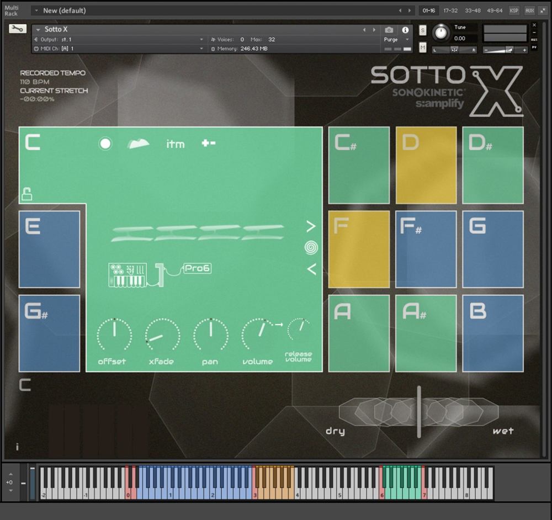552x520 pixels.
Task: Go to previous instrument preset arrow
Action: [x=364, y=30]
